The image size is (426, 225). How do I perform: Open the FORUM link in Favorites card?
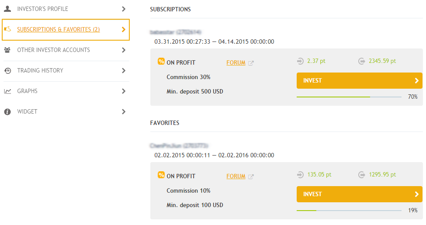click(x=236, y=177)
